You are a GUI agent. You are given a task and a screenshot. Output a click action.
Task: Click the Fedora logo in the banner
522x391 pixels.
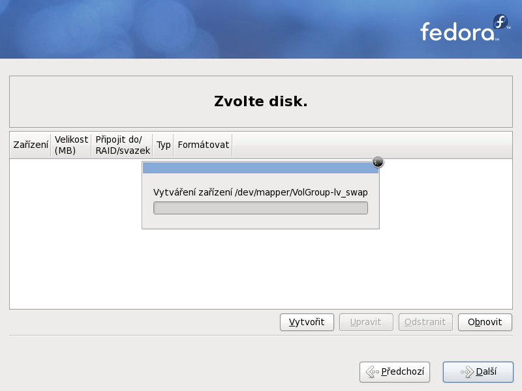[465, 28]
